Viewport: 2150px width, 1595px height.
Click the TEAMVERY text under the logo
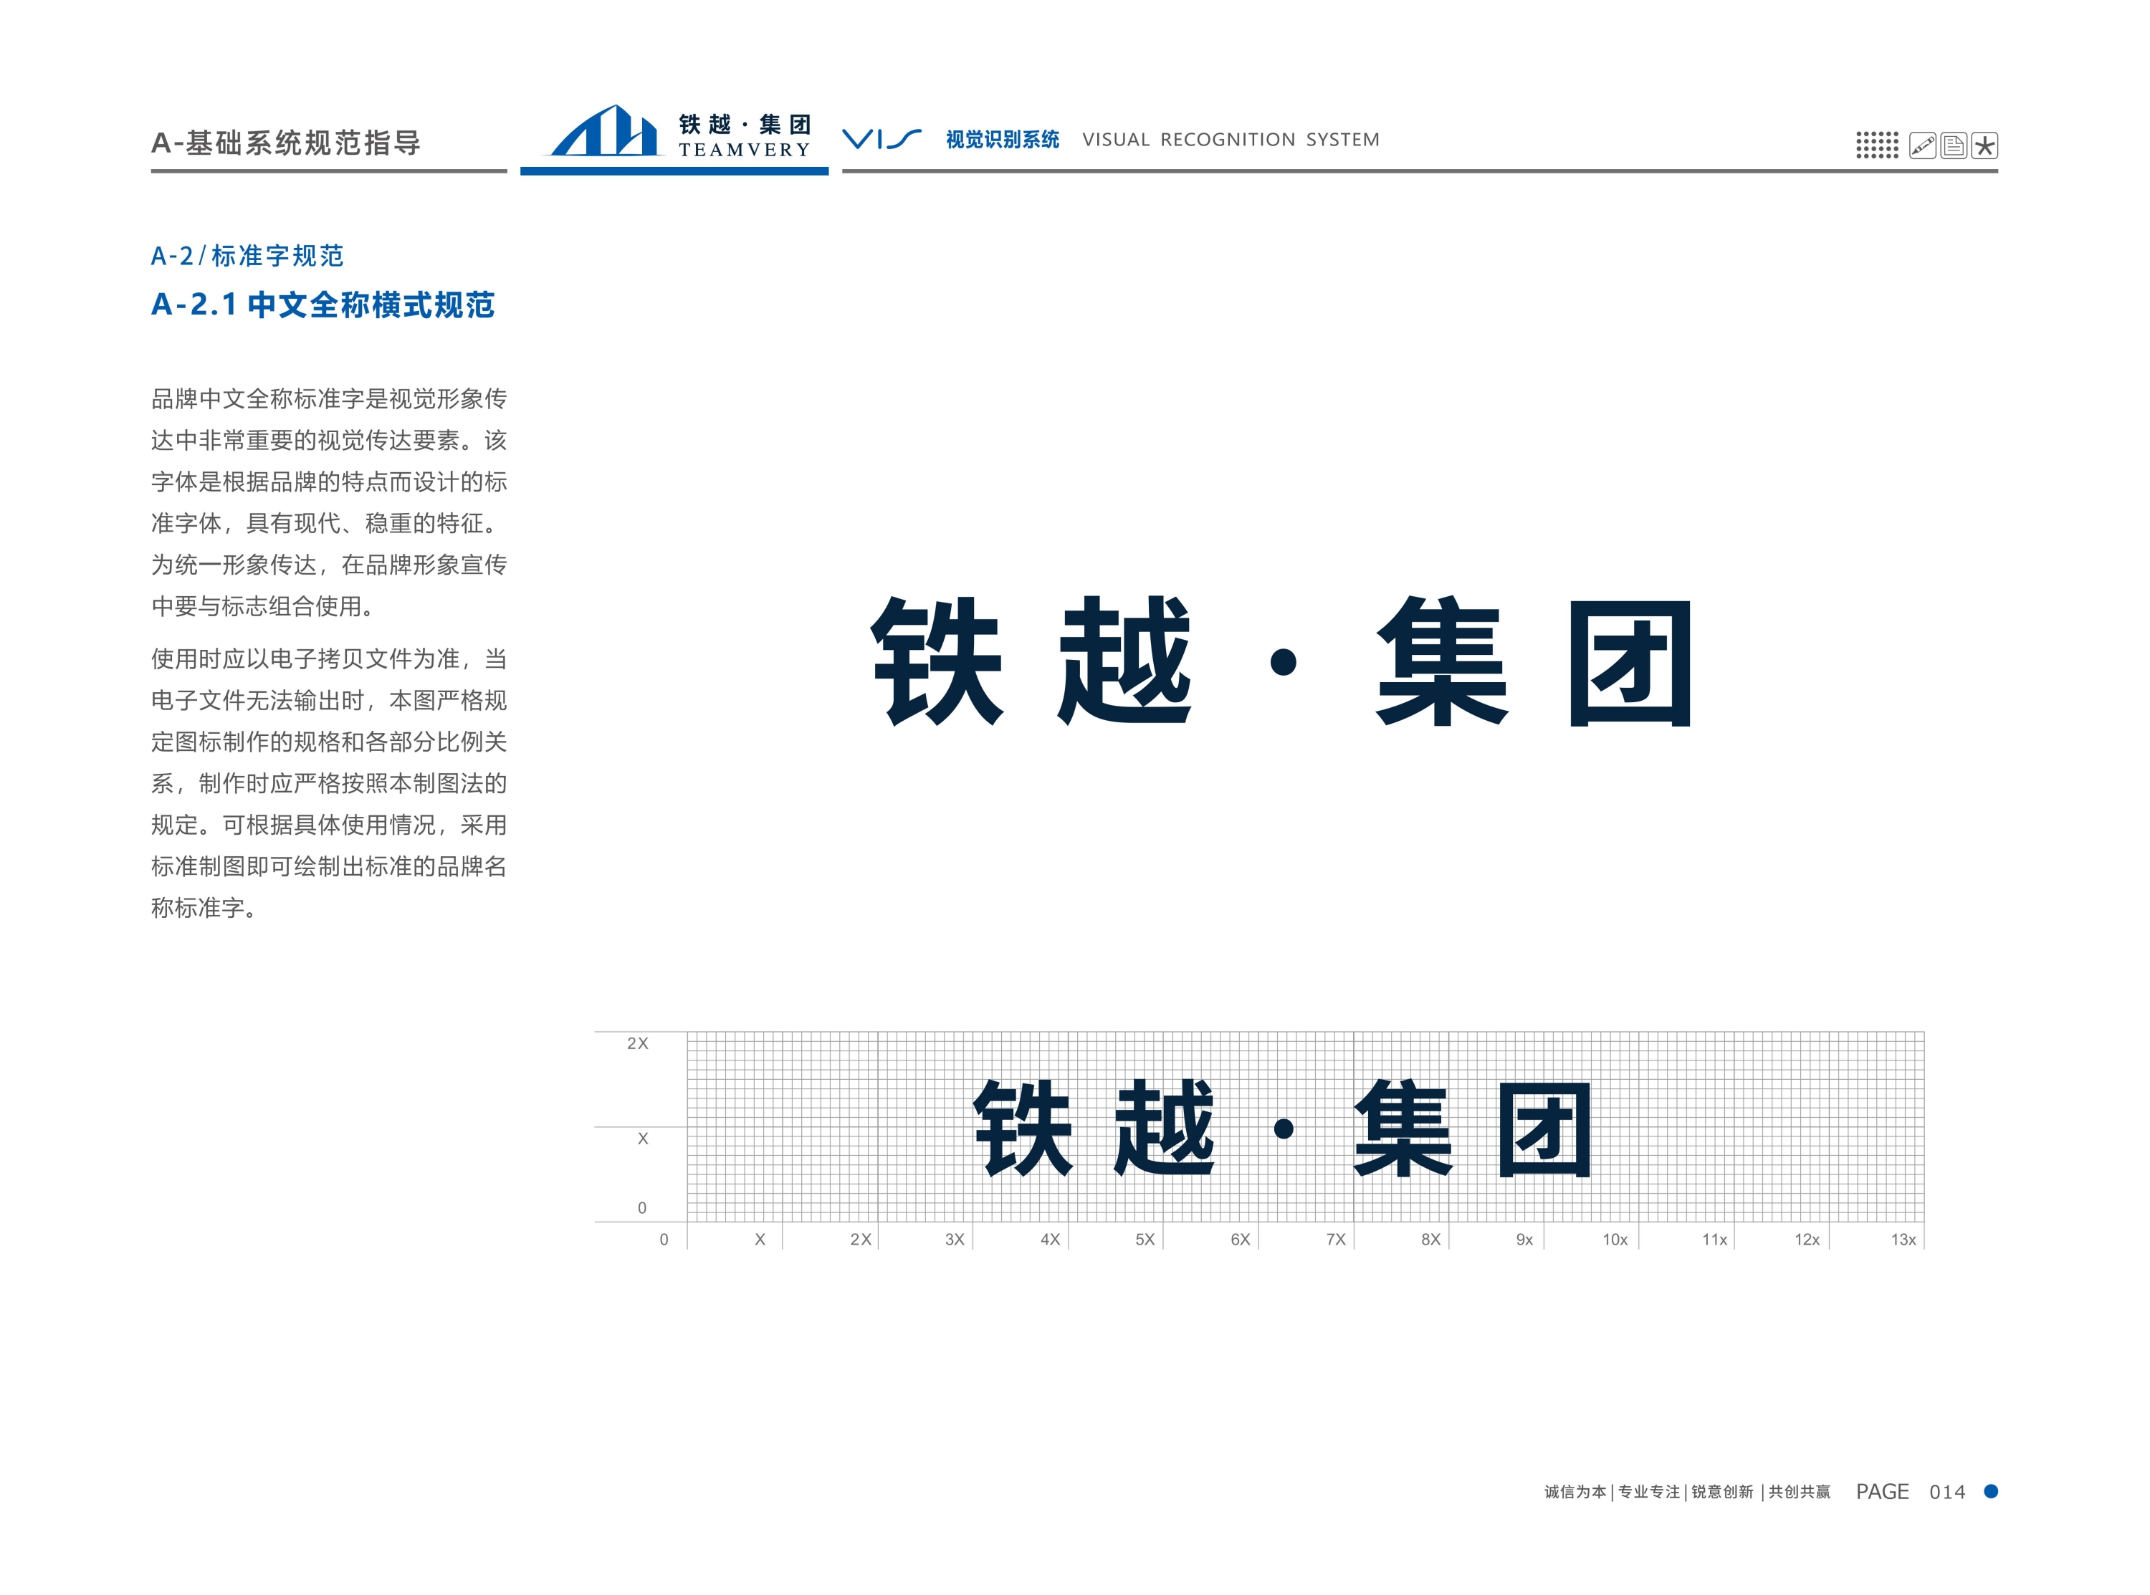745,150
